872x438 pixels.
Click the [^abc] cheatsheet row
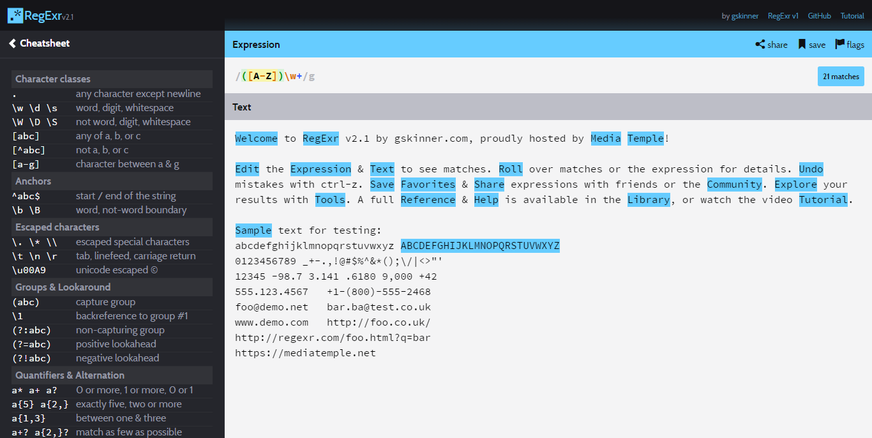pyautogui.click(x=112, y=150)
